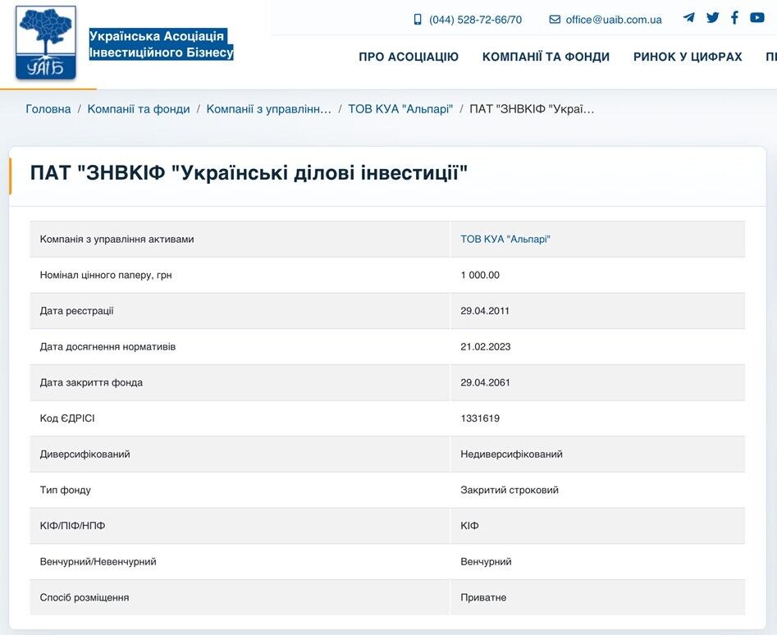Open the ТОВ КУА "Альпарі" breadcrumb link
The height and width of the screenshot is (635, 777).
click(x=400, y=109)
